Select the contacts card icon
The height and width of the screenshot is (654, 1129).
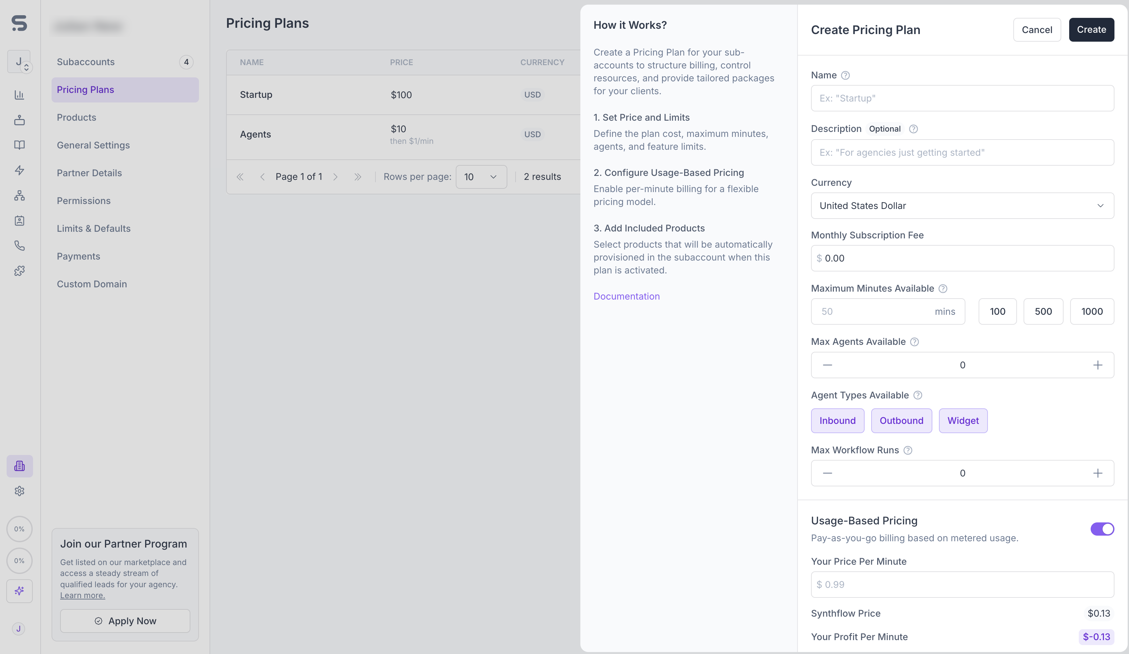click(x=19, y=221)
